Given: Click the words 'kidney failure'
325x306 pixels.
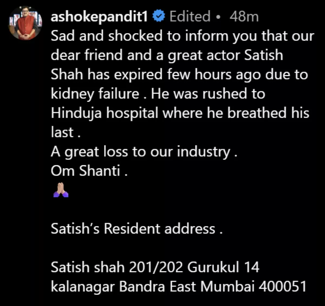Looking at the screenshot, I should 95,94.
